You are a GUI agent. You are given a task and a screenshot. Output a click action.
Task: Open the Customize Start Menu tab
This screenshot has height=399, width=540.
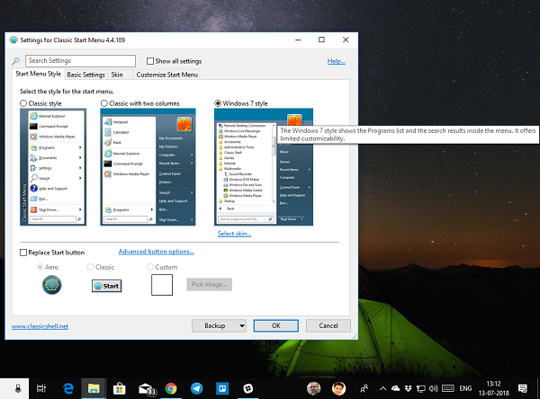pyautogui.click(x=167, y=75)
